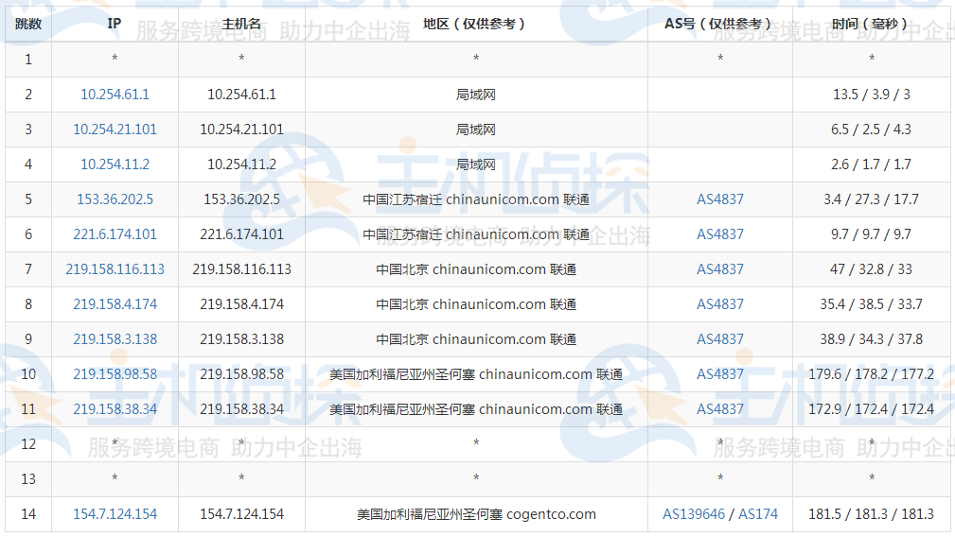Open IP link 10.254.61.1

click(115, 95)
